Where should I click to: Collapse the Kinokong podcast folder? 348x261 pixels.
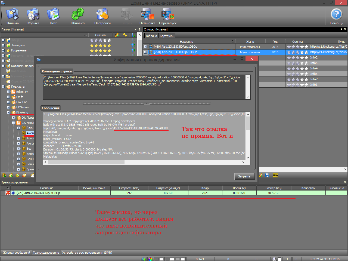(x=8, y=112)
